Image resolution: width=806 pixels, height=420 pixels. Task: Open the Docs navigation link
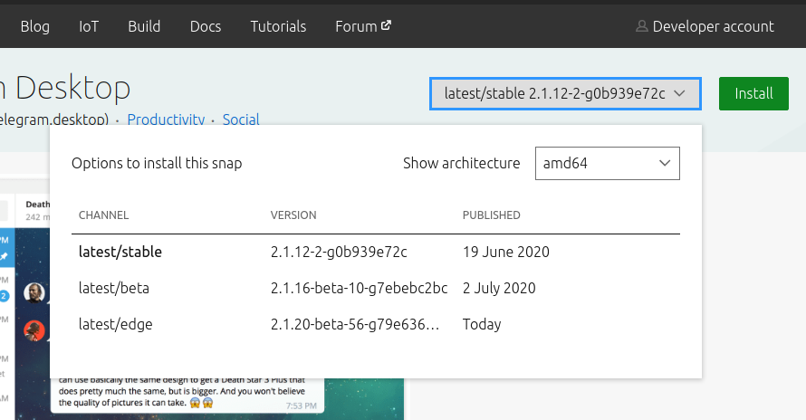tap(206, 26)
